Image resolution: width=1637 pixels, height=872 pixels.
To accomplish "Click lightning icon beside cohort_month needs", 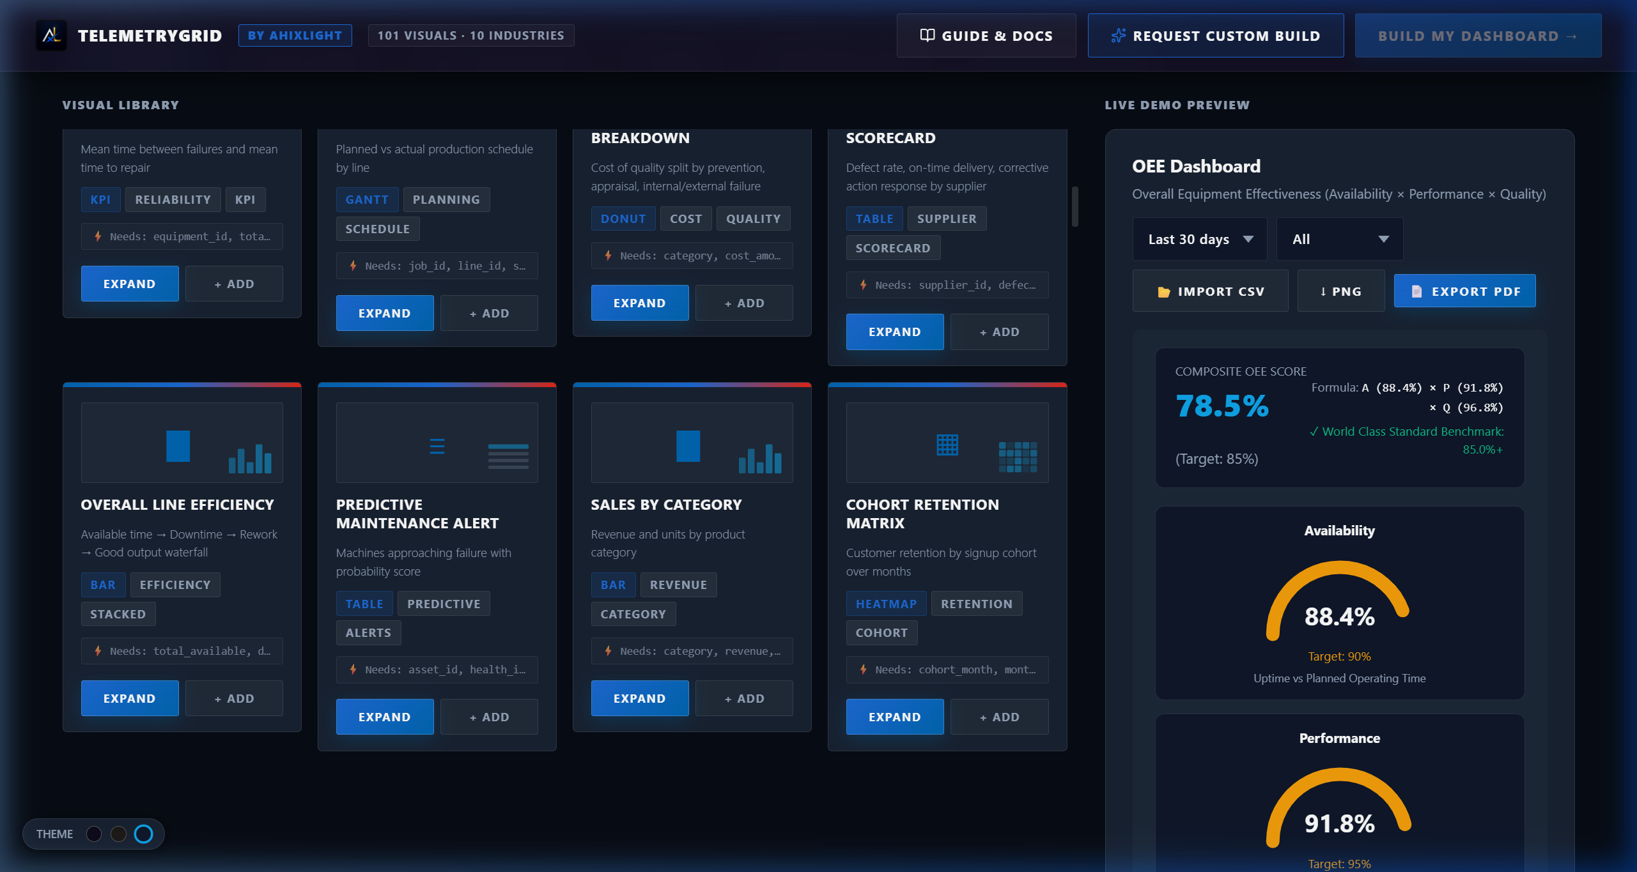I will click(x=863, y=669).
